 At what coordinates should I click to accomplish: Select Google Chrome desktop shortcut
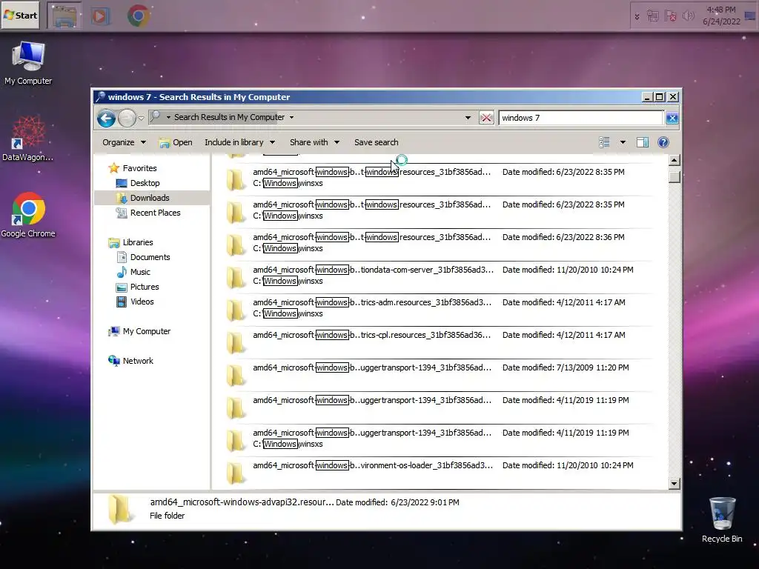[x=28, y=215]
